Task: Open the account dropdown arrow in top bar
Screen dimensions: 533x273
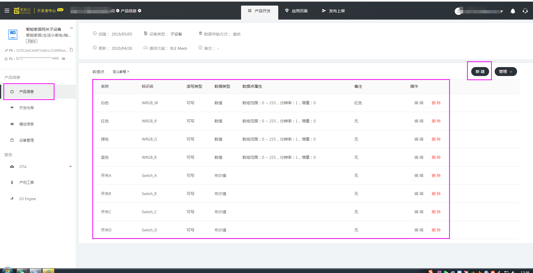Action: (x=502, y=11)
